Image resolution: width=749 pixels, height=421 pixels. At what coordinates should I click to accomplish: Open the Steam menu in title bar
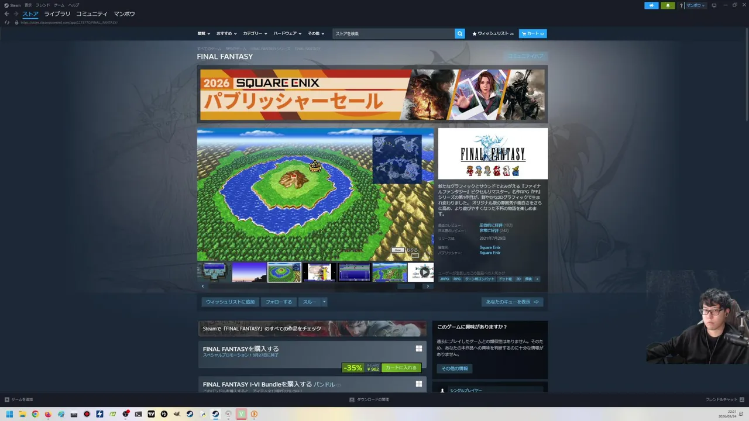(x=12, y=5)
